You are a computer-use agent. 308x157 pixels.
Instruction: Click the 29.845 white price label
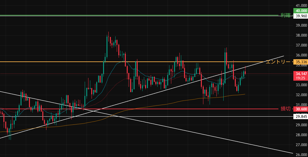click(300, 117)
